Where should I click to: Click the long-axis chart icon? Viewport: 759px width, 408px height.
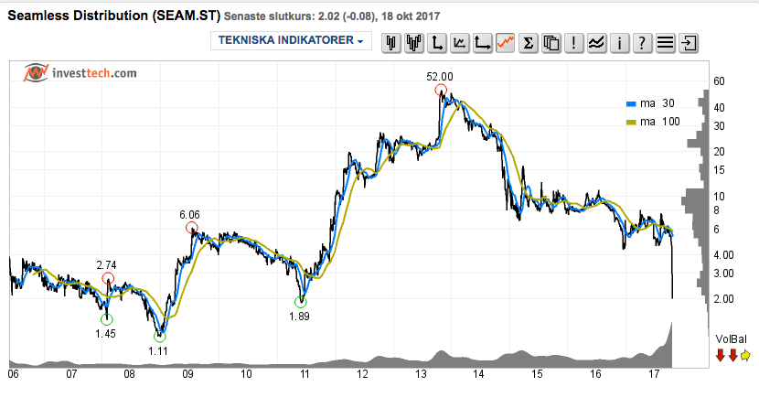(x=483, y=43)
